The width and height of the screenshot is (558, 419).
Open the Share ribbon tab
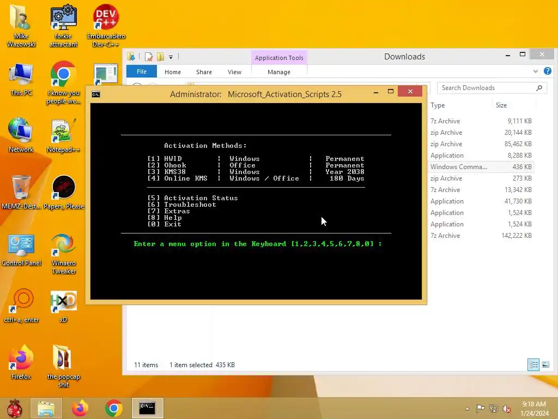(x=204, y=72)
